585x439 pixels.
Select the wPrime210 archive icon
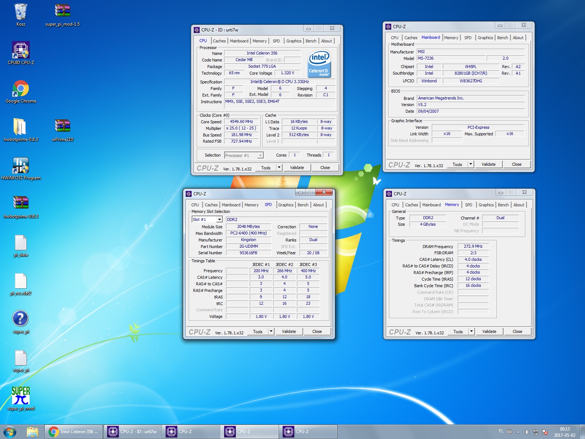(x=63, y=130)
